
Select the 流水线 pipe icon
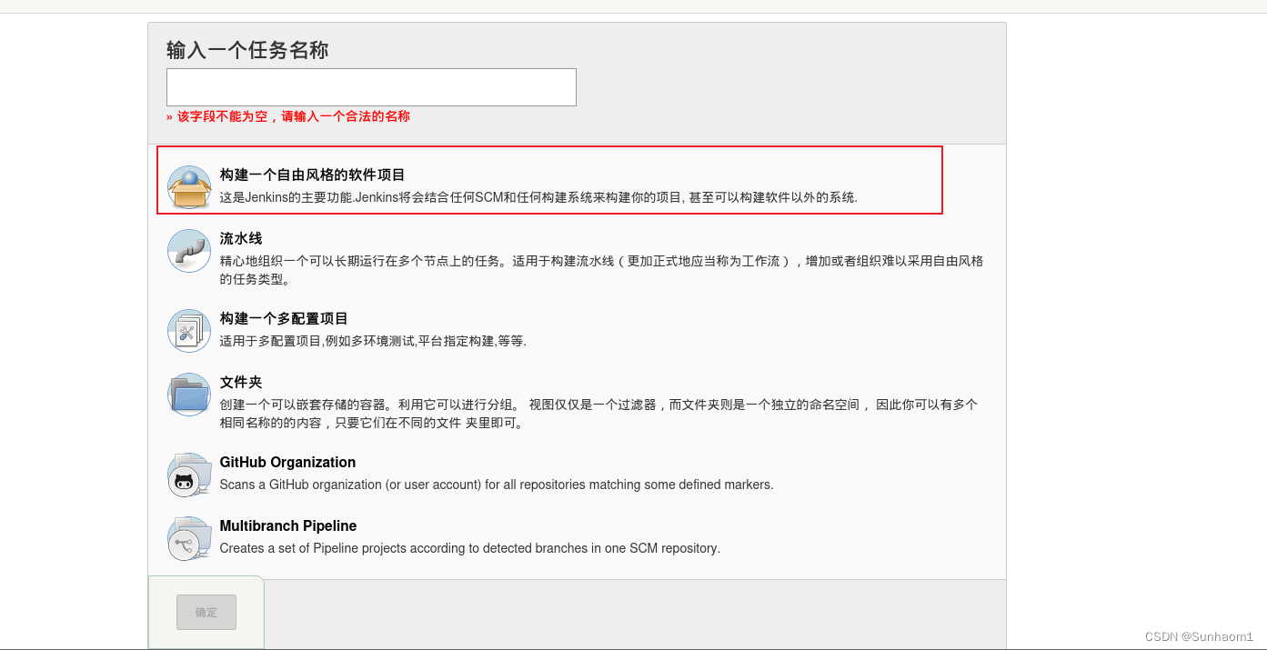click(189, 251)
